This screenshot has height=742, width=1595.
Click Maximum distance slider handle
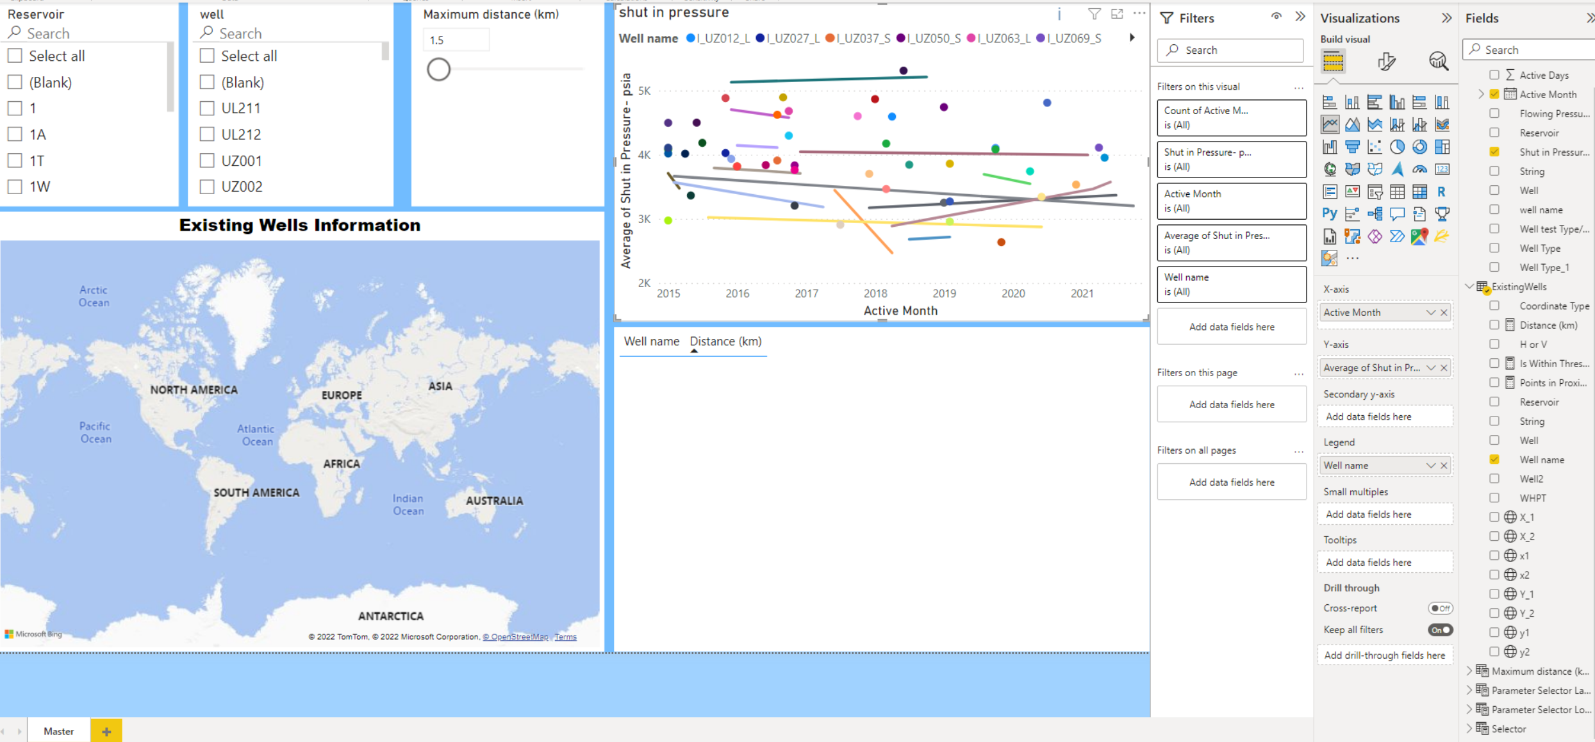pos(438,69)
